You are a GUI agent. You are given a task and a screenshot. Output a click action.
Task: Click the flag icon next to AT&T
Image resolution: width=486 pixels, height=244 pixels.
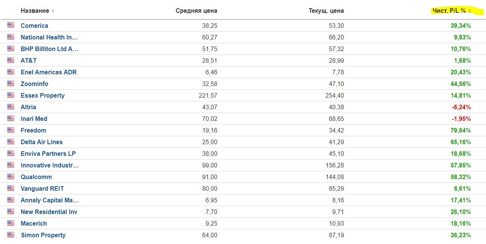click(x=11, y=60)
